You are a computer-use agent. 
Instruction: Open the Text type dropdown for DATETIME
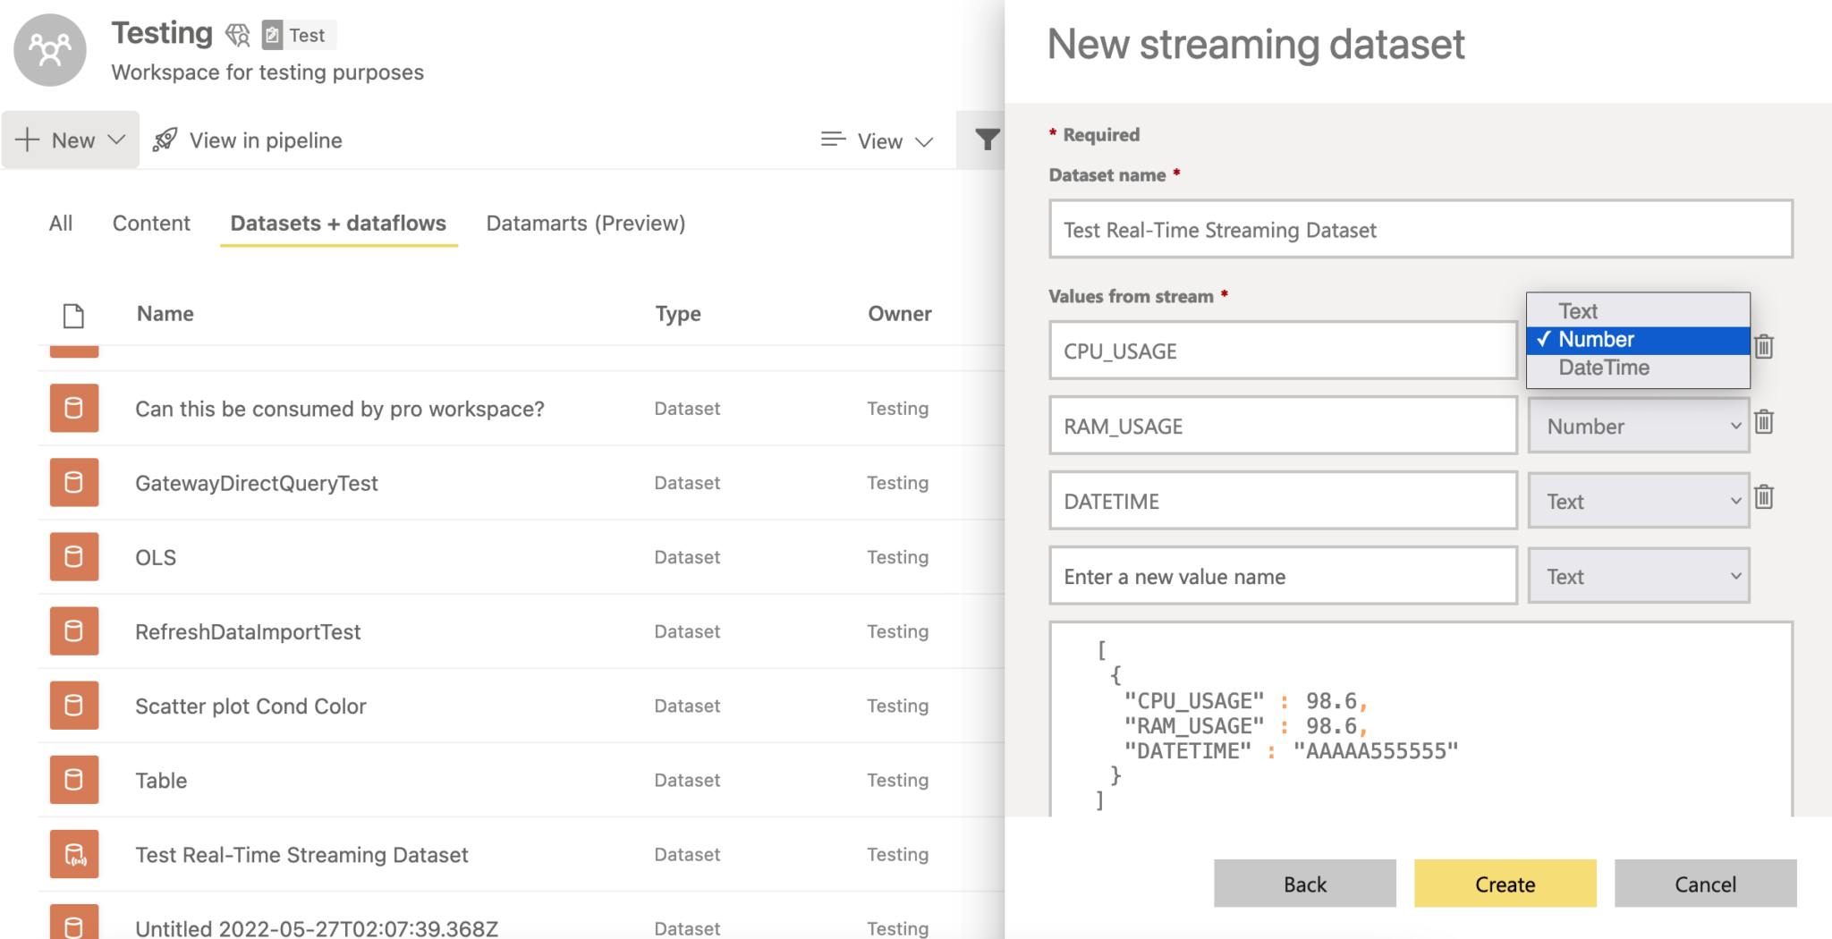pos(1639,501)
